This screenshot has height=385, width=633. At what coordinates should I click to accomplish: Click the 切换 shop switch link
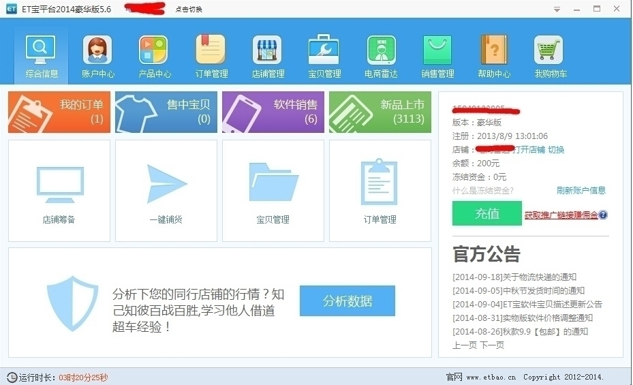[x=556, y=150]
